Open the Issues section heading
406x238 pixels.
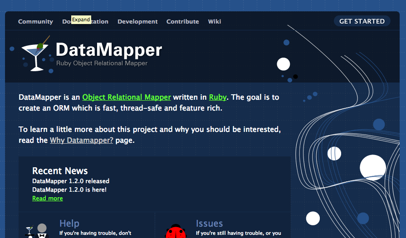click(x=209, y=223)
